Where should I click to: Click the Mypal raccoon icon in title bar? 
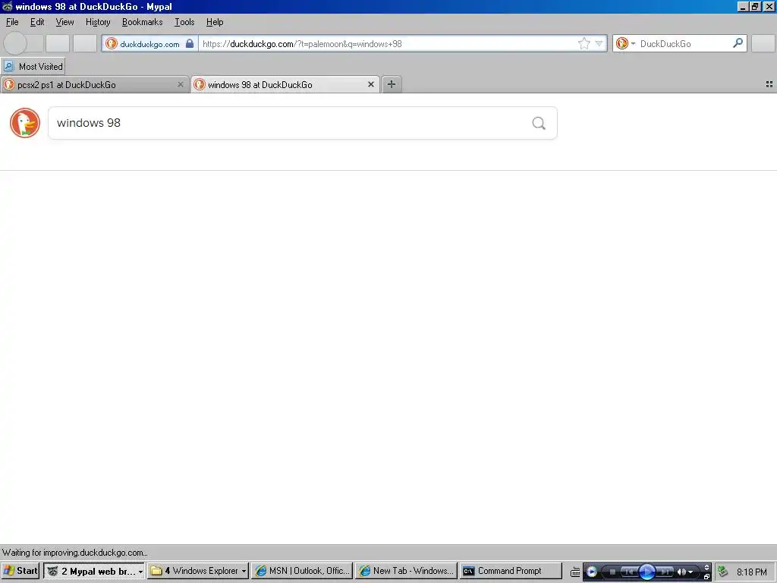point(7,6)
